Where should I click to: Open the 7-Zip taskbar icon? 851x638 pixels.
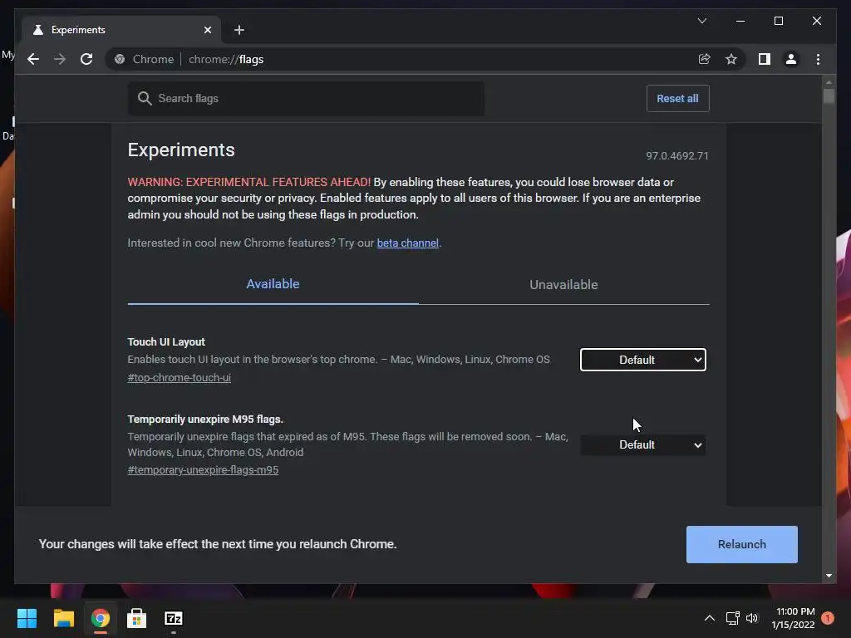[x=173, y=618]
